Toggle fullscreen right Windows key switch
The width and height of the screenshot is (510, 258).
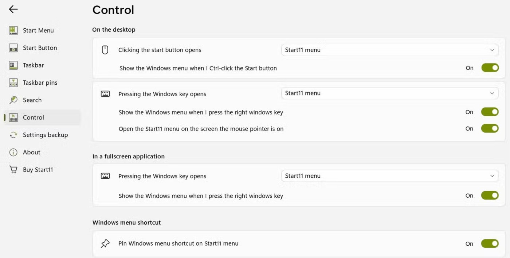coord(490,195)
